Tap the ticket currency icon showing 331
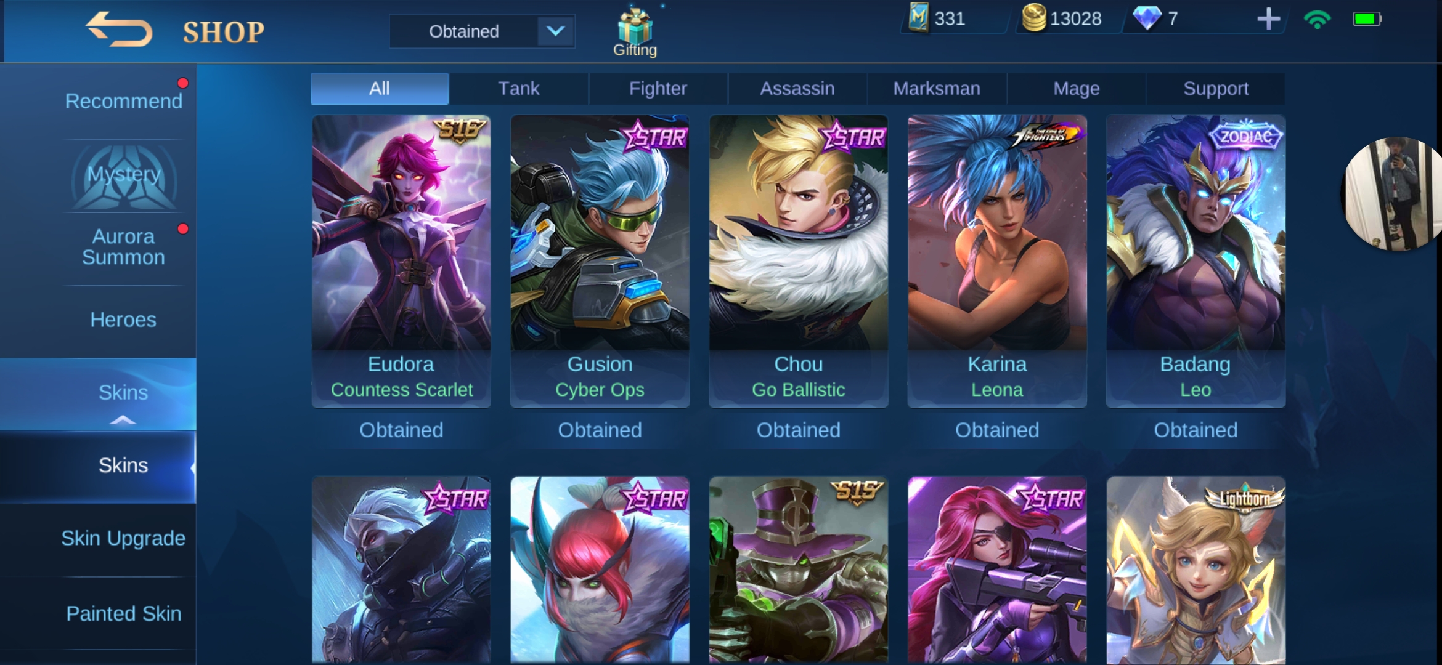This screenshot has height=665, width=1442. [x=919, y=18]
